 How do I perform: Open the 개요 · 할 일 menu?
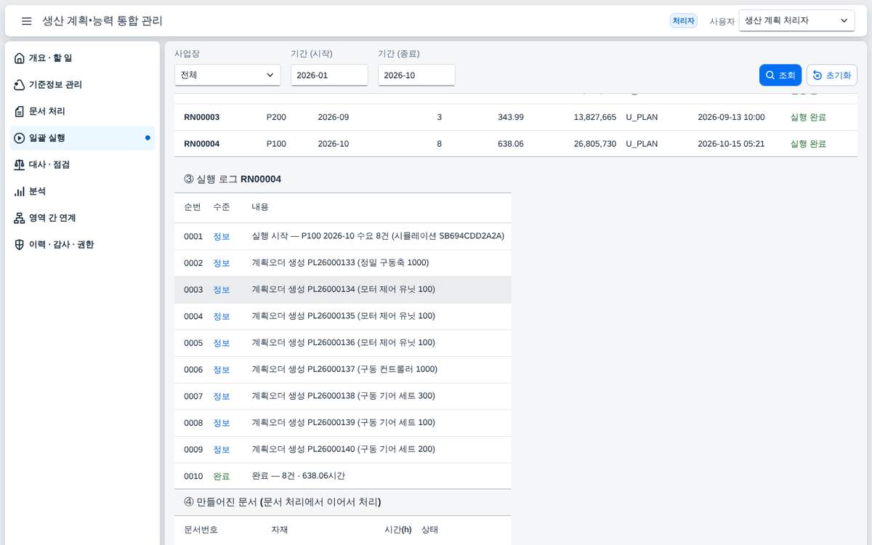(x=82, y=58)
